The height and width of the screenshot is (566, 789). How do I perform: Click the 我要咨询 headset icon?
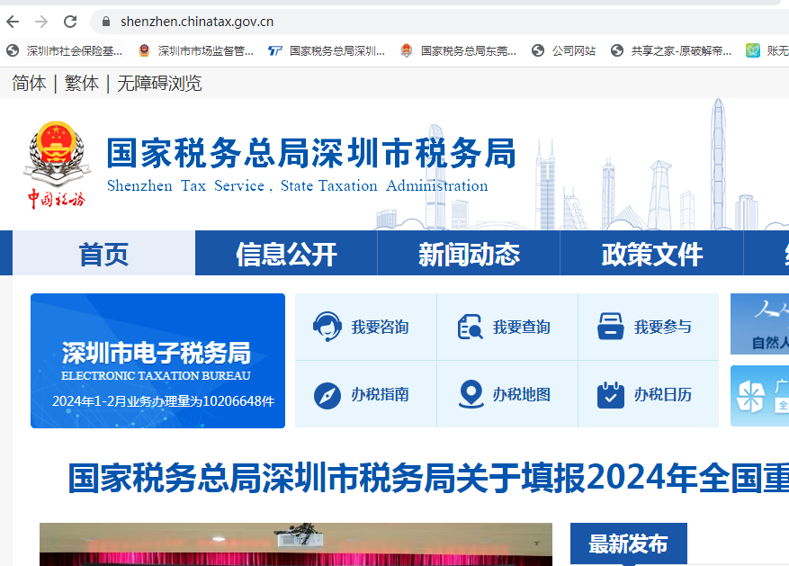point(327,326)
